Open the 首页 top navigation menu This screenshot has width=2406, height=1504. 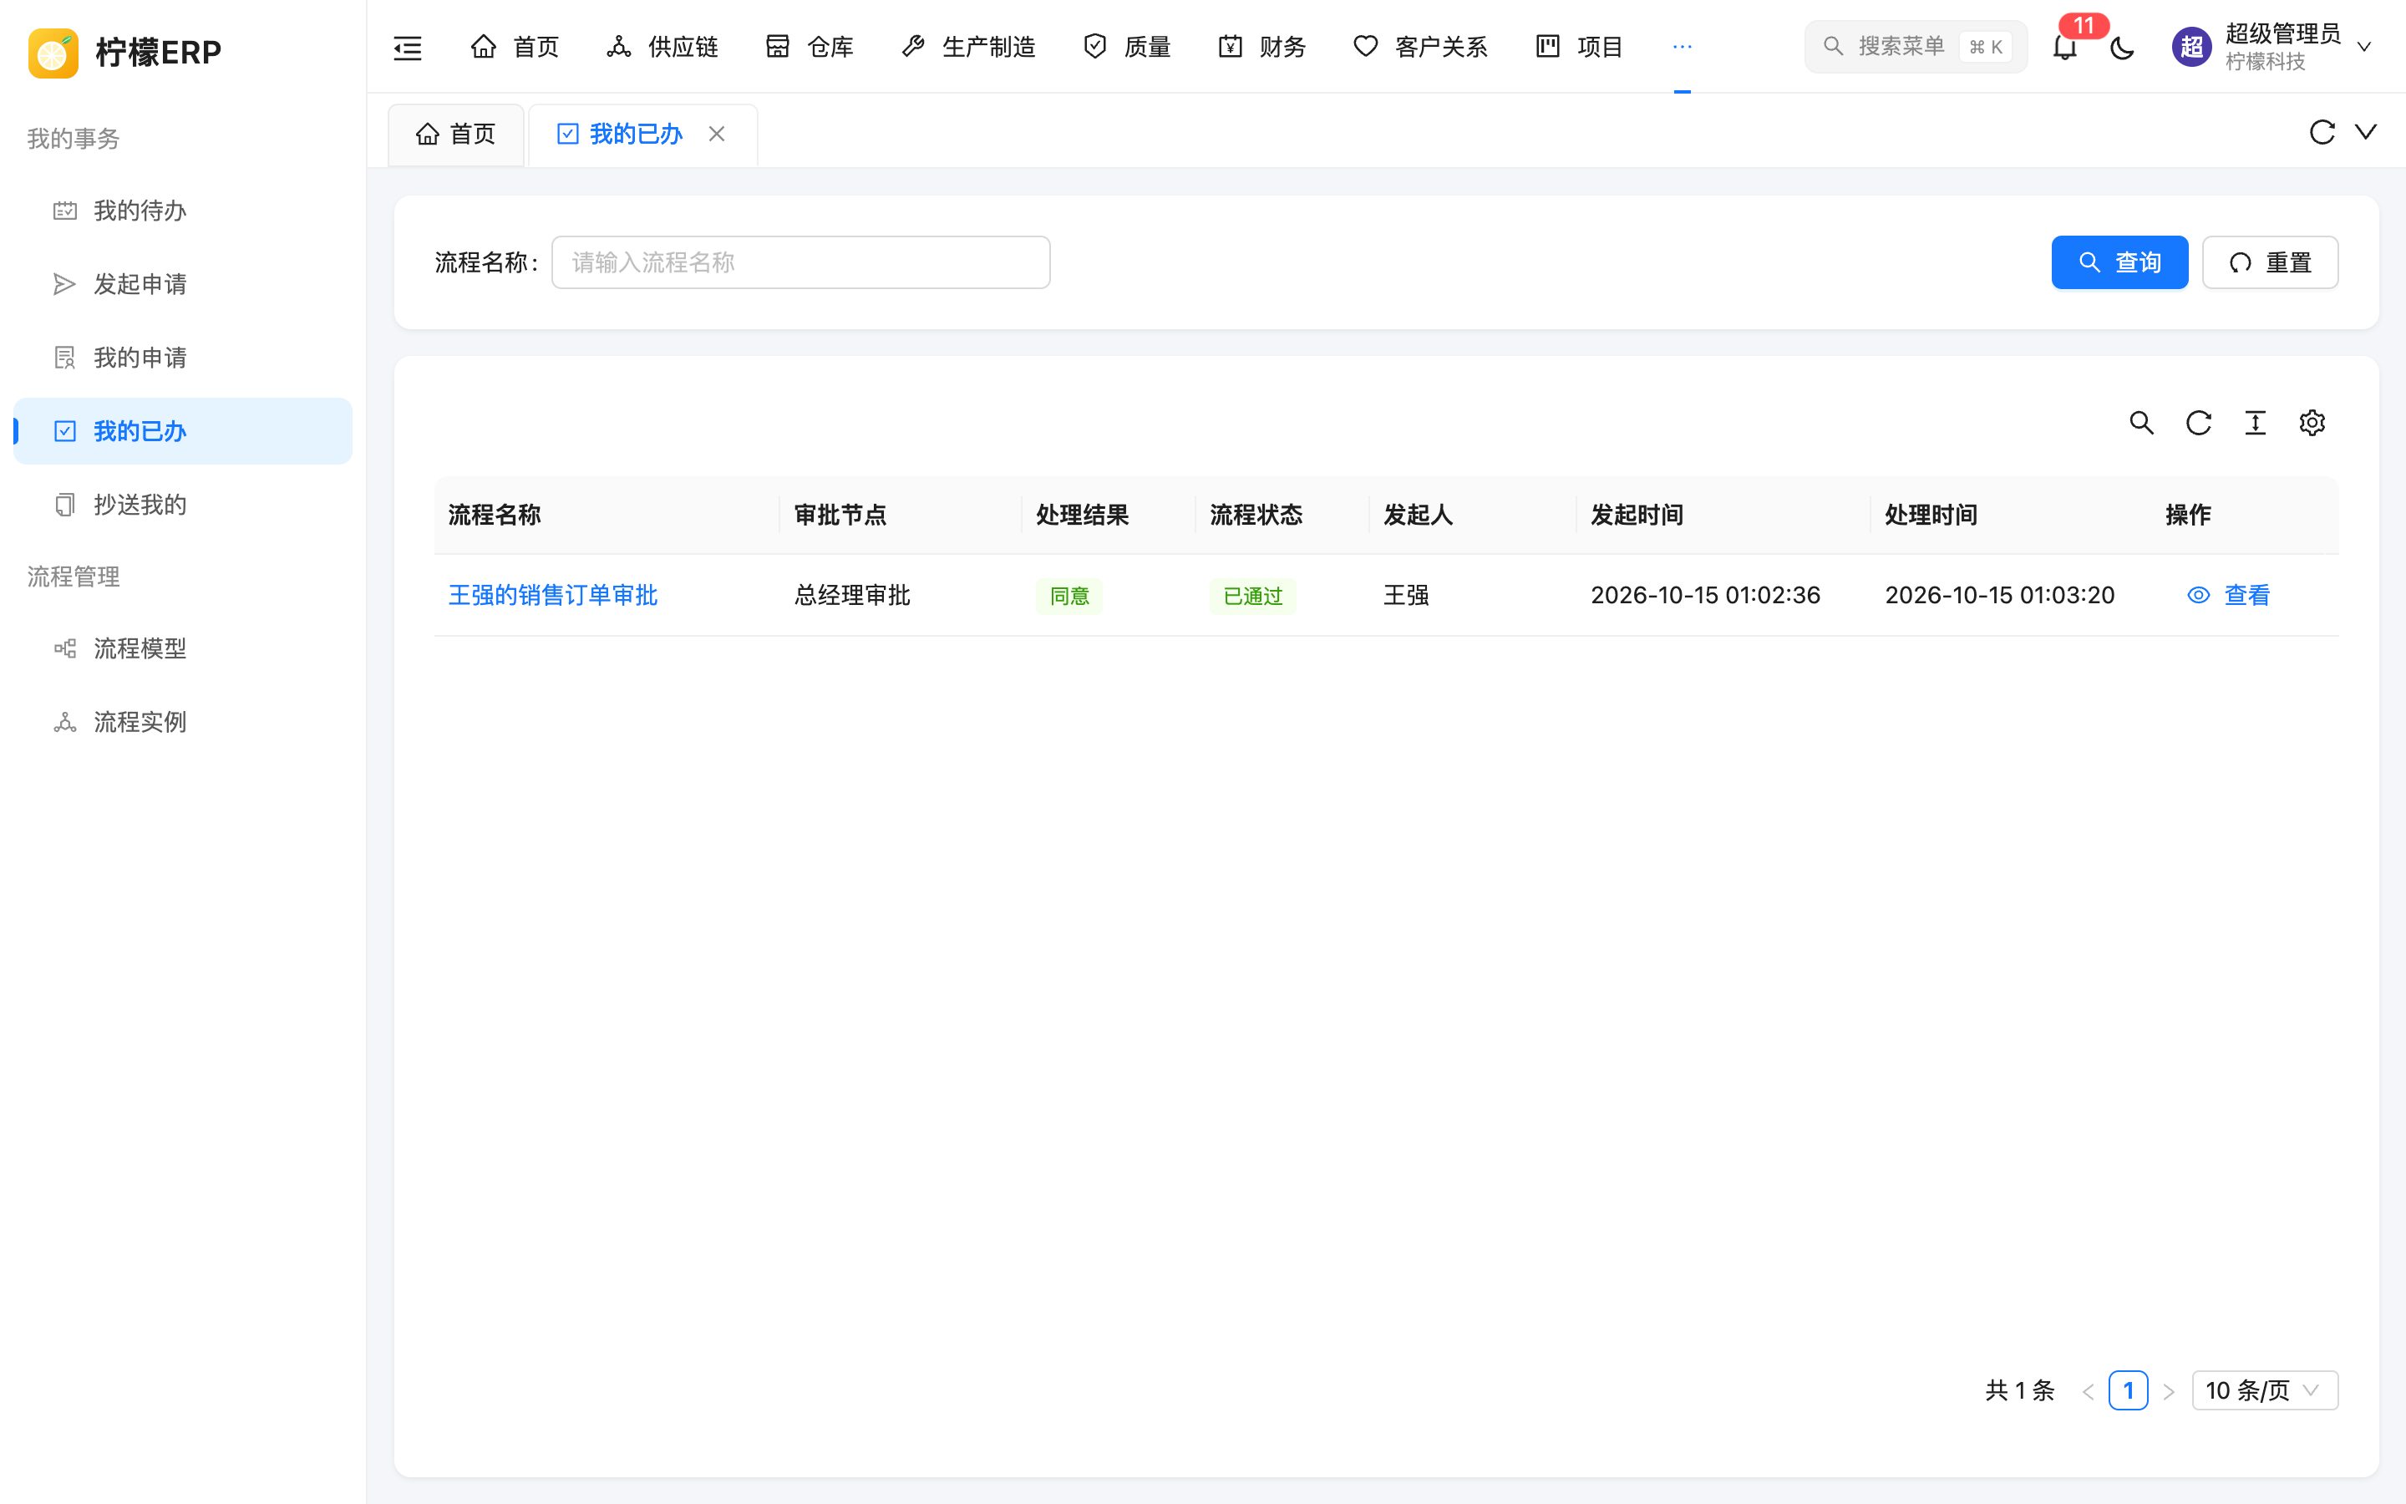click(x=514, y=47)
